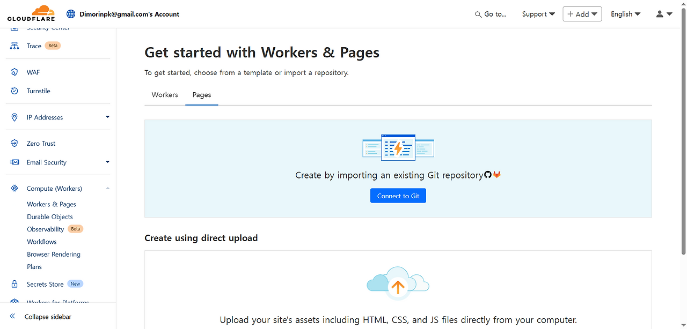Click the Cloudflare logo

coord(31,13)
